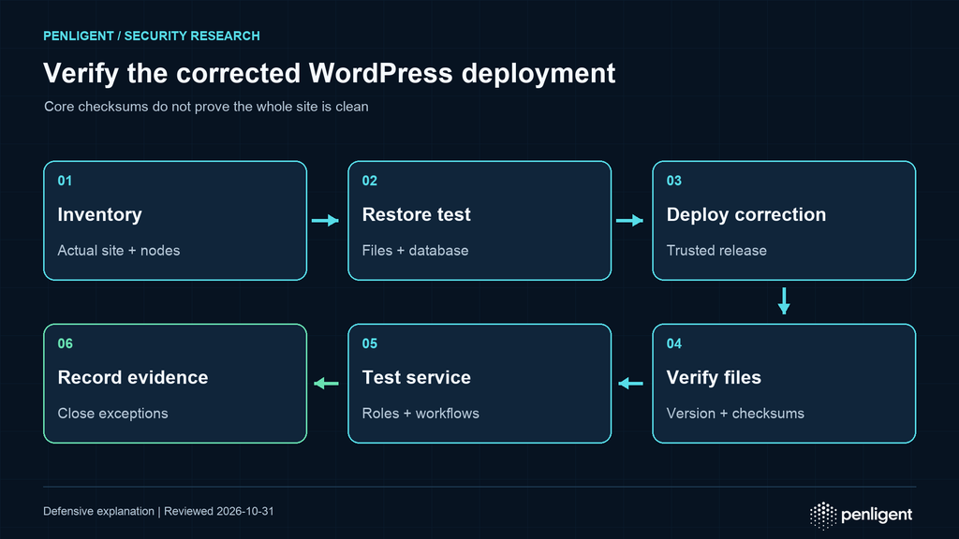959x539 pixels.
Task: Click the step number '01'
Action: click(65, 181)
